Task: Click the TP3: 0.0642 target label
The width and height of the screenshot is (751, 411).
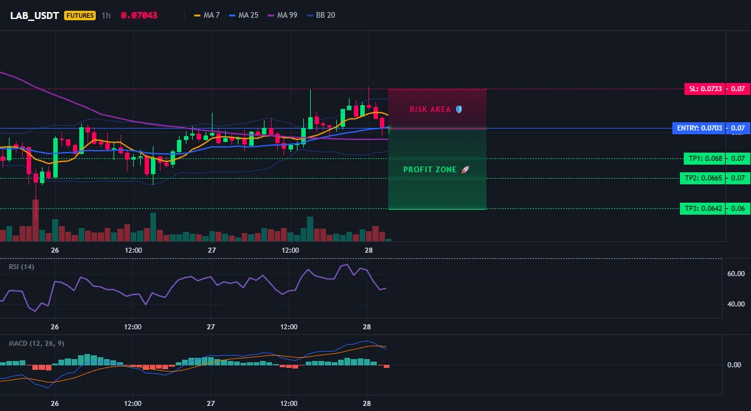Action: coord(702,208)
